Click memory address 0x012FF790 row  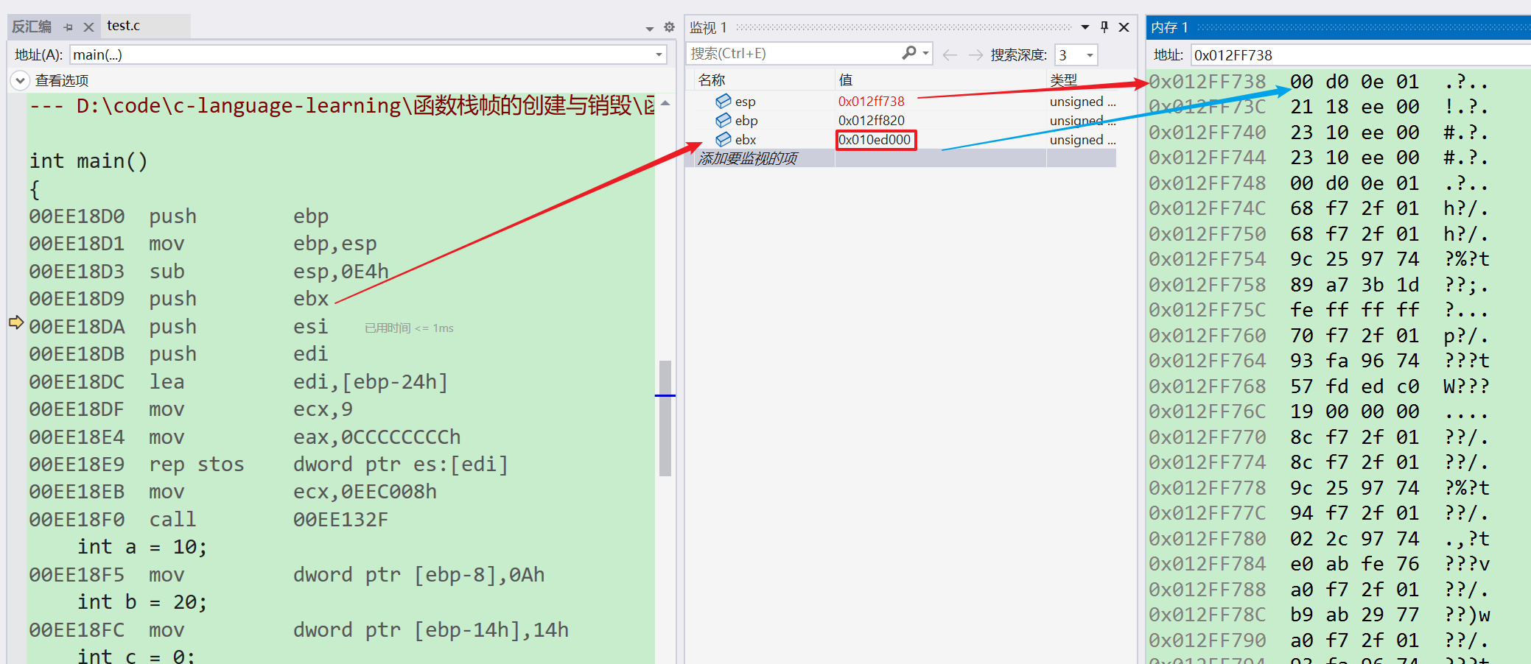click(x=1207, y=640)
